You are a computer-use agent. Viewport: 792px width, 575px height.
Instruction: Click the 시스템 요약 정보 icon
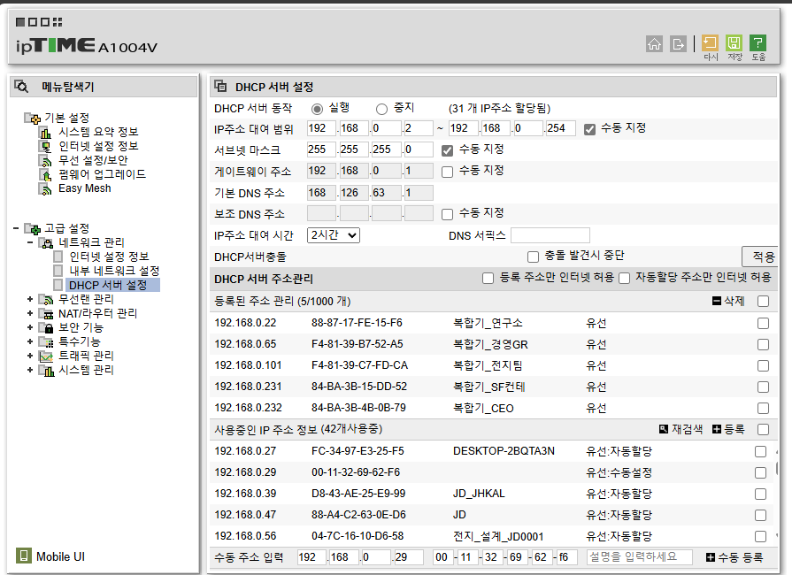click(45, 133)
